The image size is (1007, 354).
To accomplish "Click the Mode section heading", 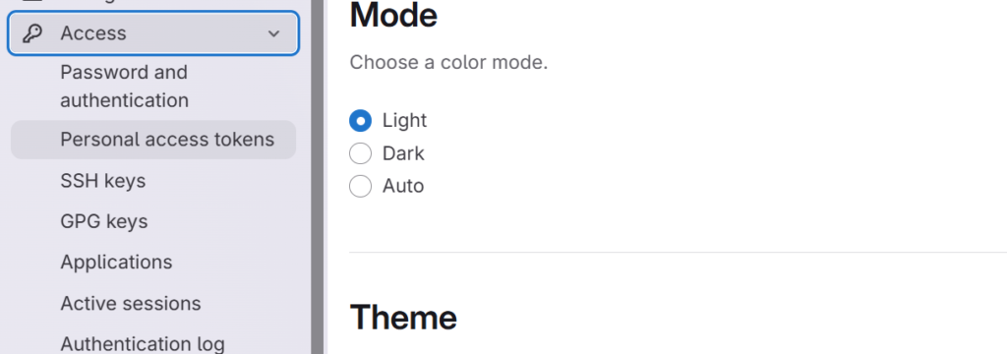I will pos(393,15).
